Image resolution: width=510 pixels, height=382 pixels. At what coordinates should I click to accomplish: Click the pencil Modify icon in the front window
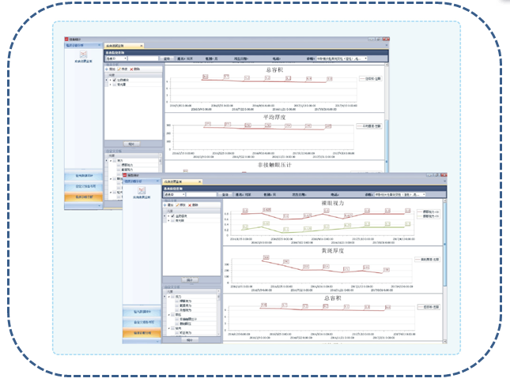pos(176,204)
